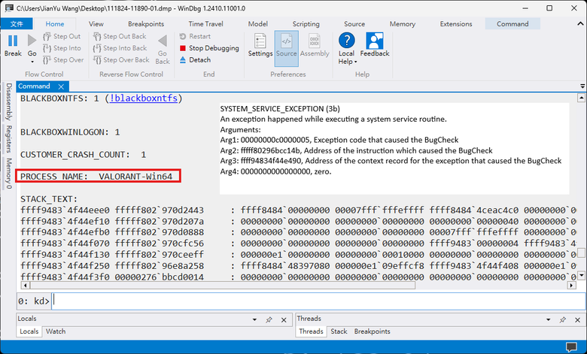587x354 pixels.
Task: Open the Scripting ribbon tab
Action: (306, 24)
